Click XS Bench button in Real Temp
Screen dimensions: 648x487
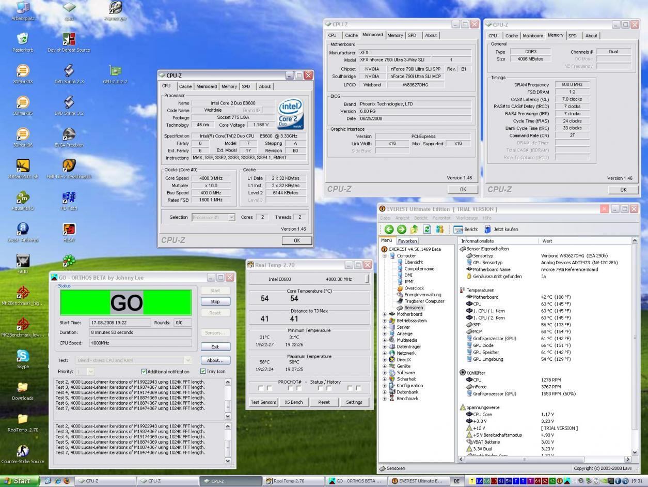pos(293,402)
